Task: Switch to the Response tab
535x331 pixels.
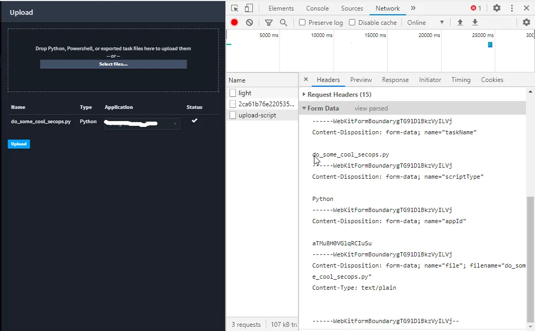Action: pos(395,80)
